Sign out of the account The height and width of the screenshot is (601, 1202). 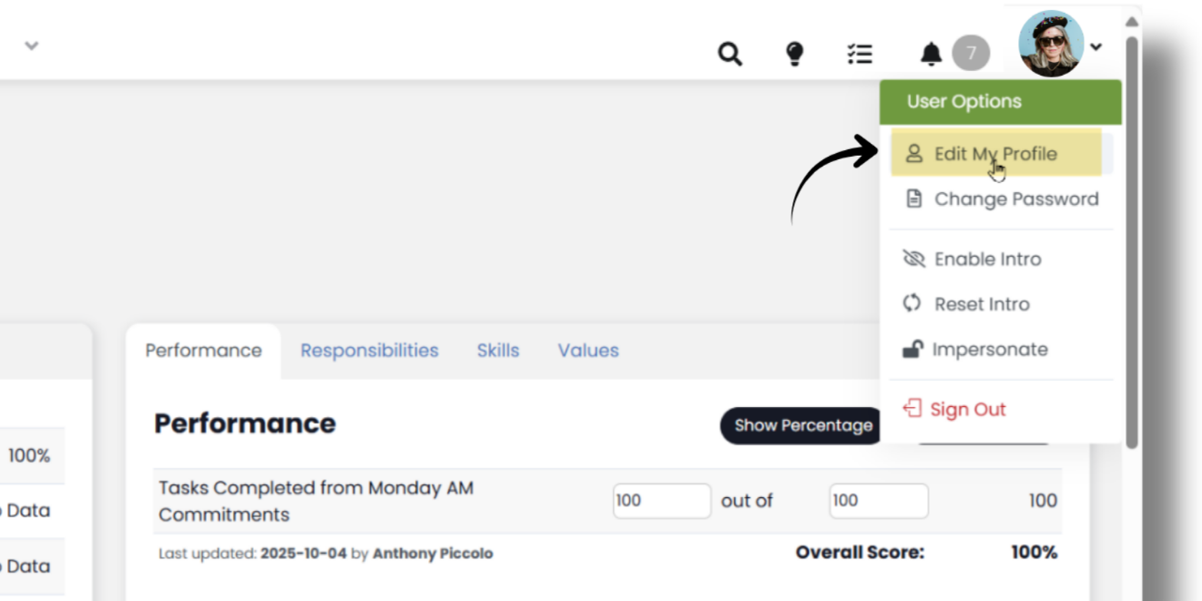967,410
